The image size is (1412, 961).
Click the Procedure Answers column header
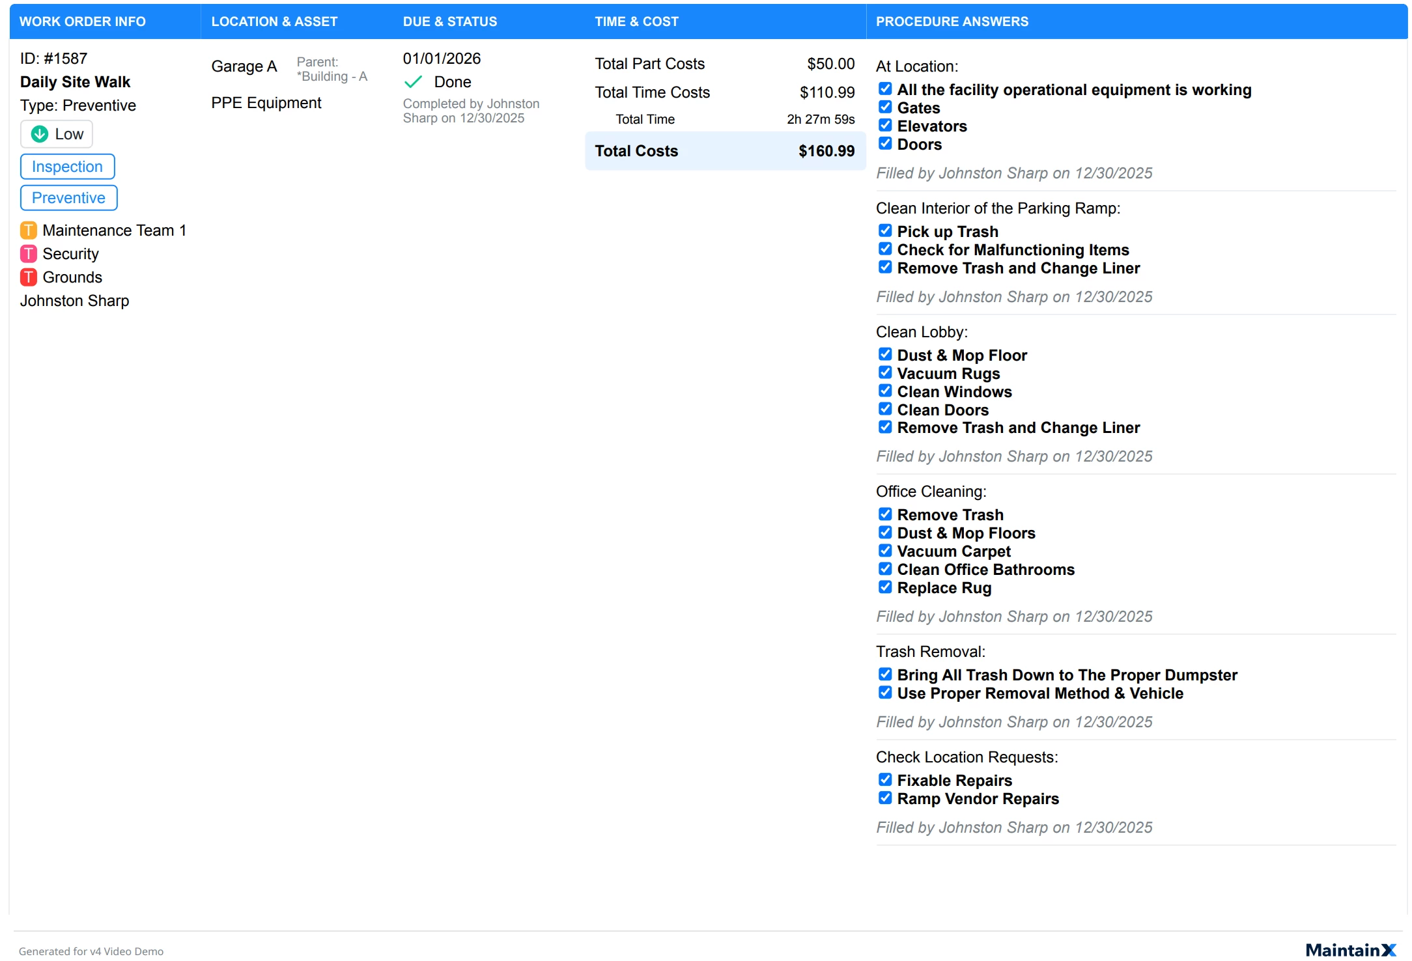coord(952,21)
